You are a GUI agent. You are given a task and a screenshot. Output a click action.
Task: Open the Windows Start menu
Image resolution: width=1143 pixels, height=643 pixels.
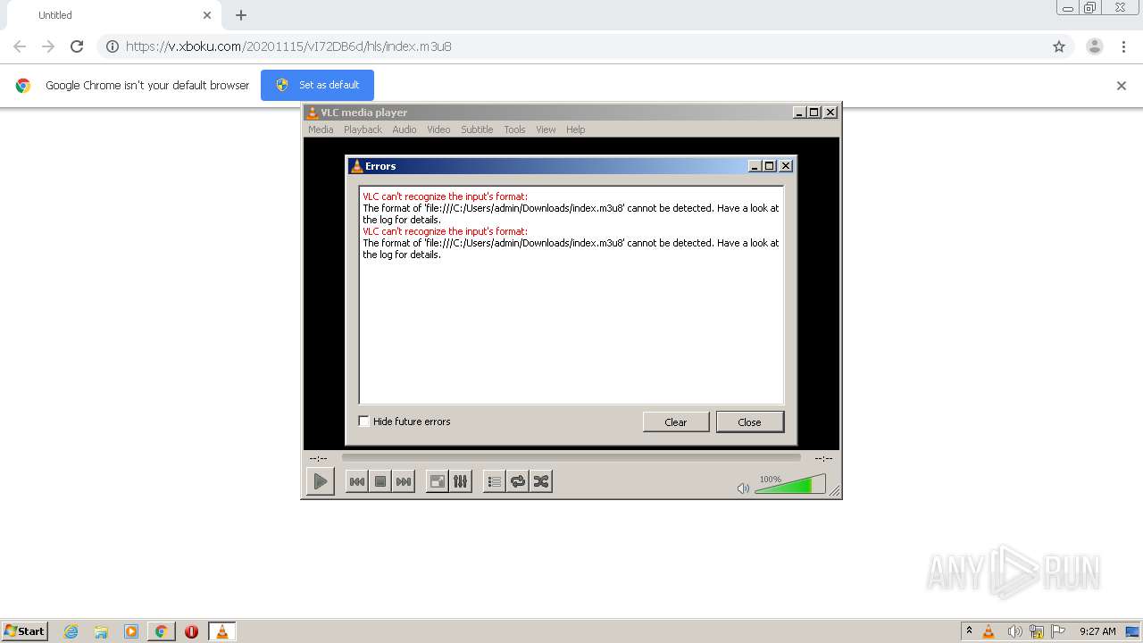point(25,630)
